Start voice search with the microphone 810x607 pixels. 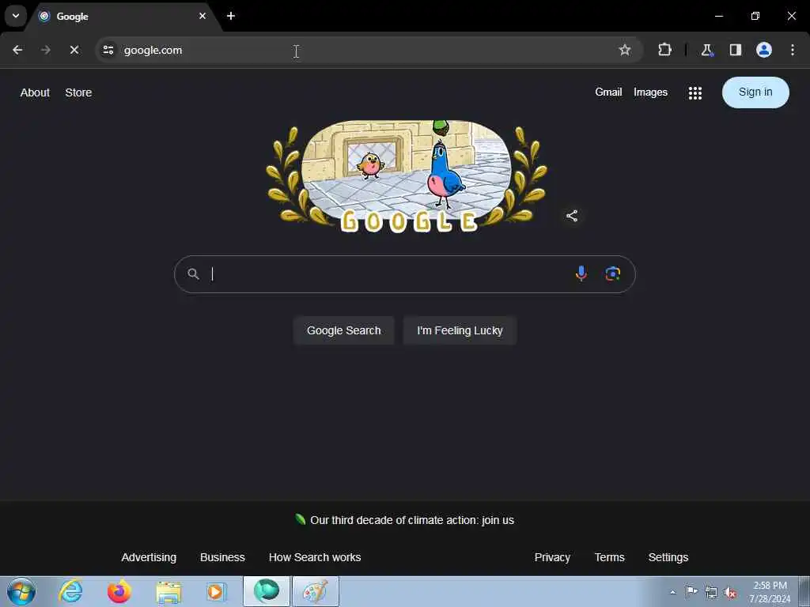pos(581,273)
